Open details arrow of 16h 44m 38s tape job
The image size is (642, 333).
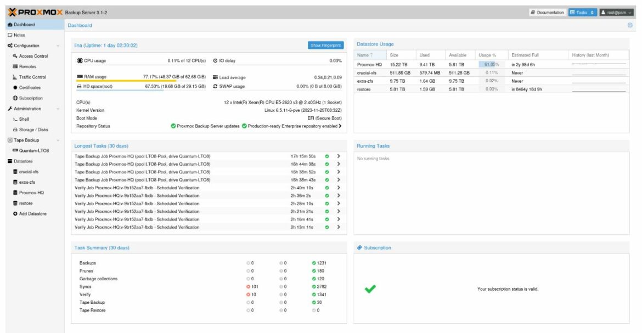coord(339,164)
